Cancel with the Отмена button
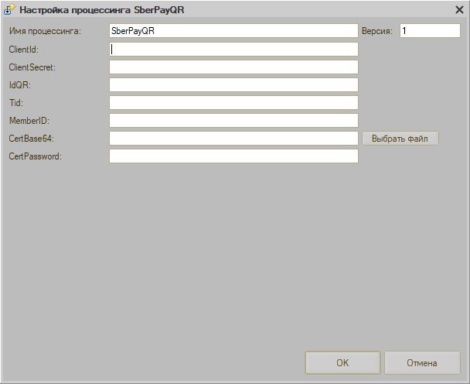 [422, 362]
